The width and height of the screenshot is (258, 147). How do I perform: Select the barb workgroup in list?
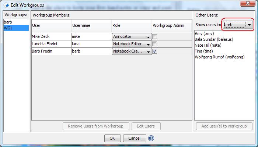(16, 22)
